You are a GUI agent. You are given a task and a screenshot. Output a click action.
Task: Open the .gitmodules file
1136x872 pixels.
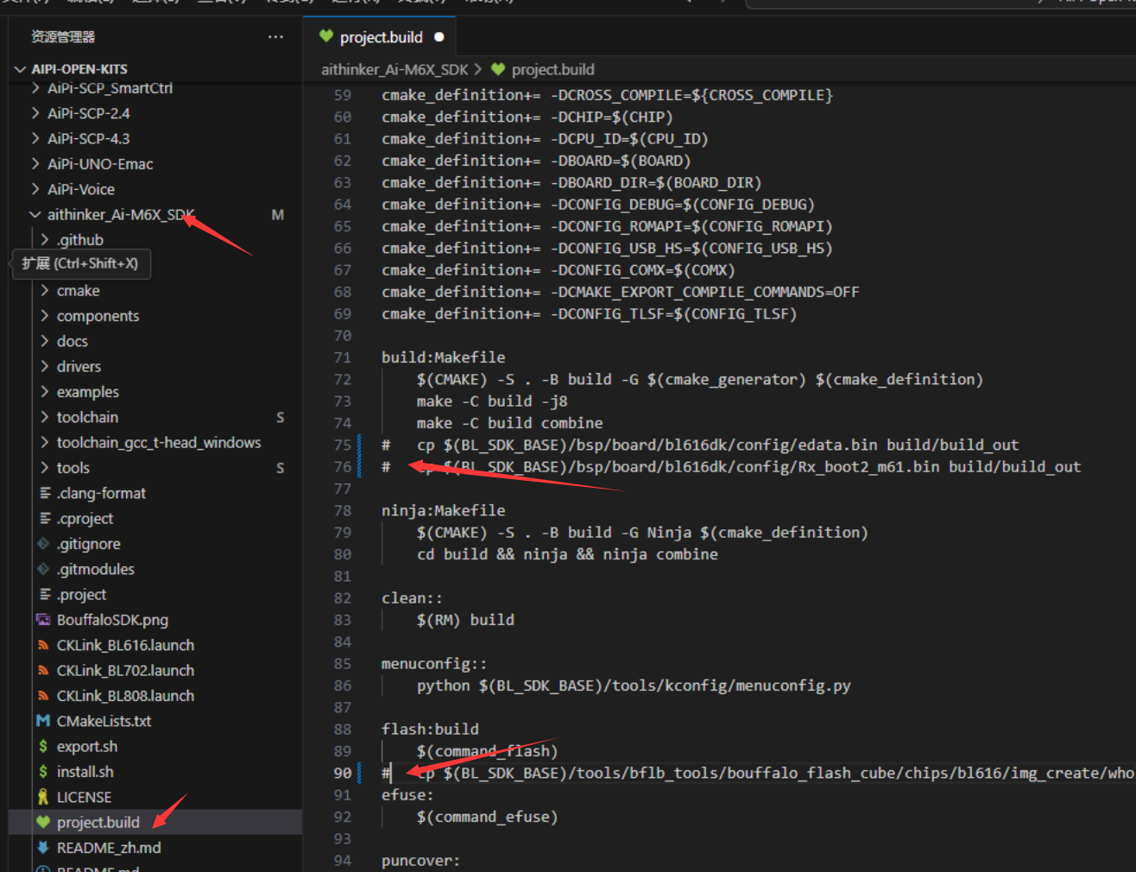(x=95, y=569)
